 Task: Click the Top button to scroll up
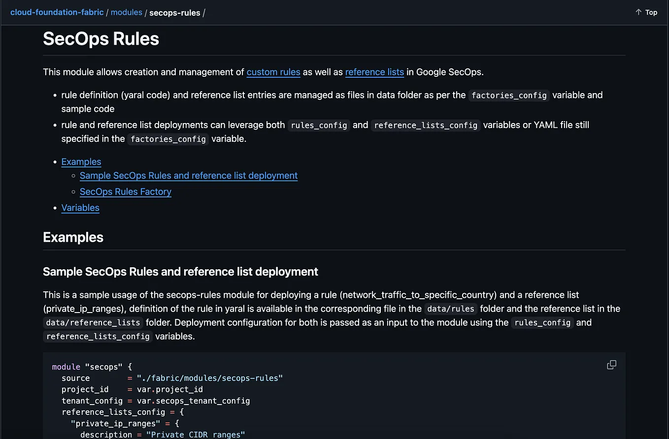[x=650, y=12]
